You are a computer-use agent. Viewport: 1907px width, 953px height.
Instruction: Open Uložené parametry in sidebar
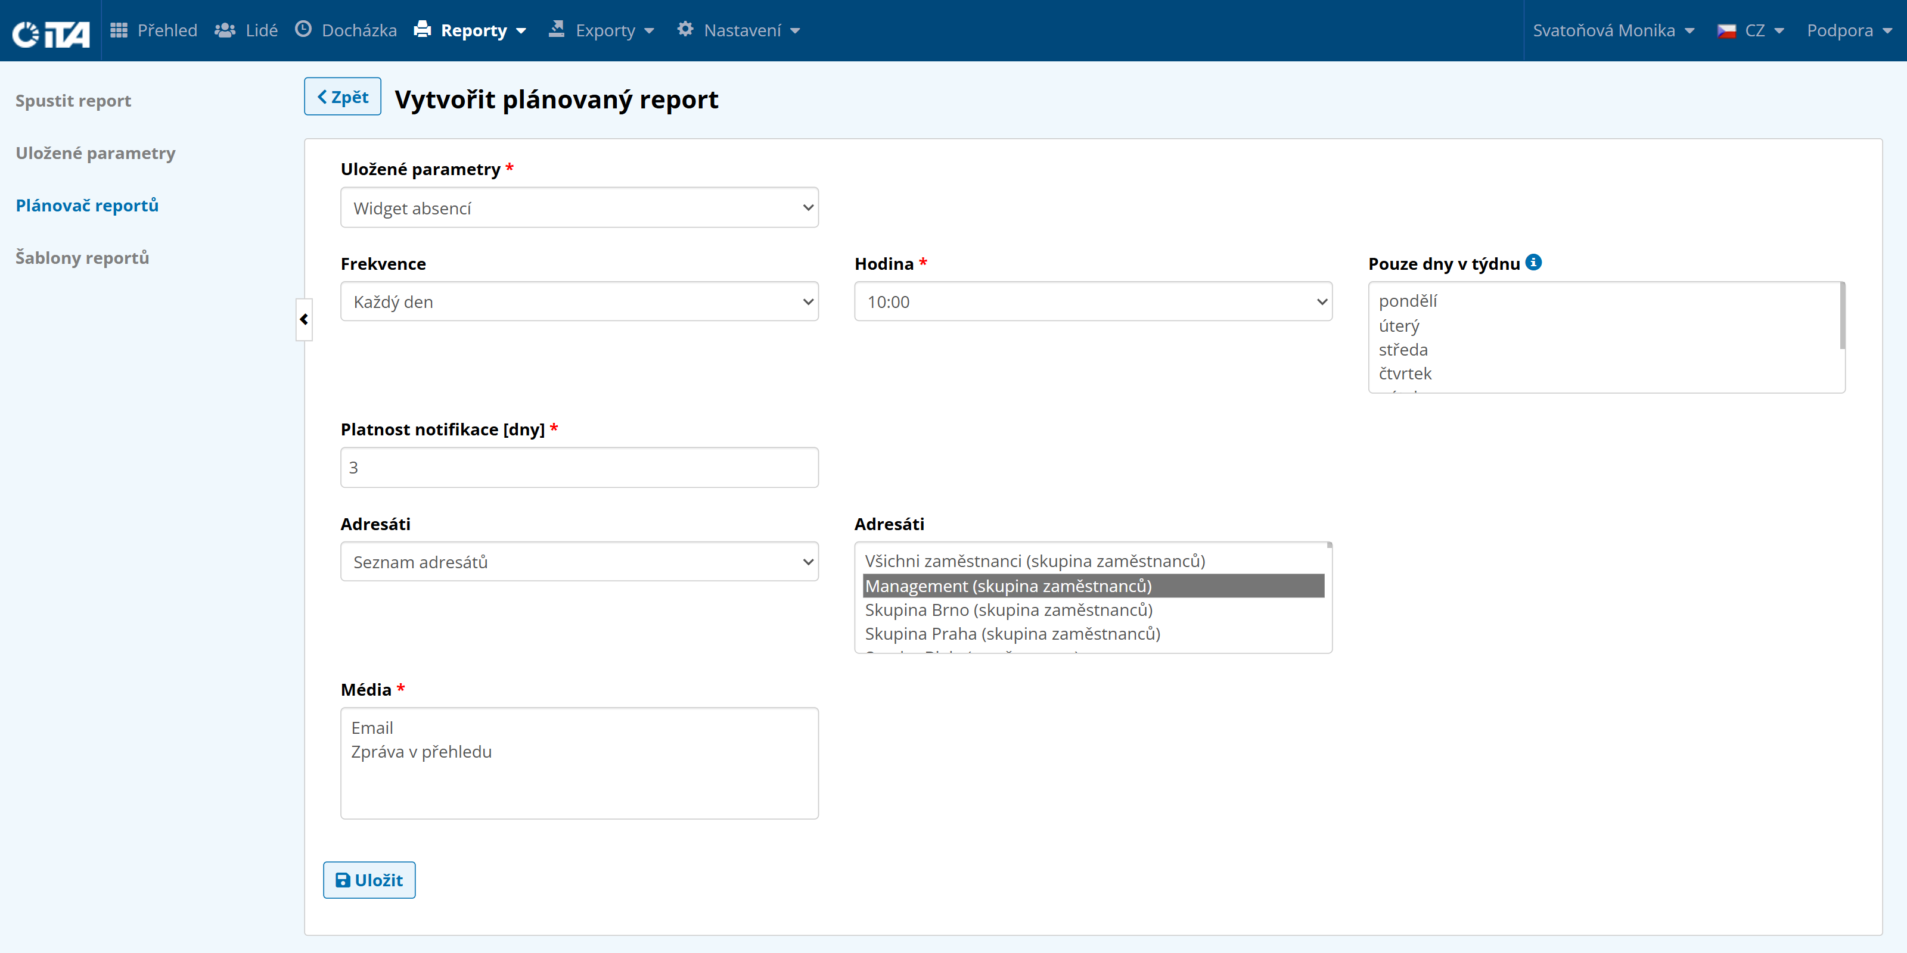(95, 153)
